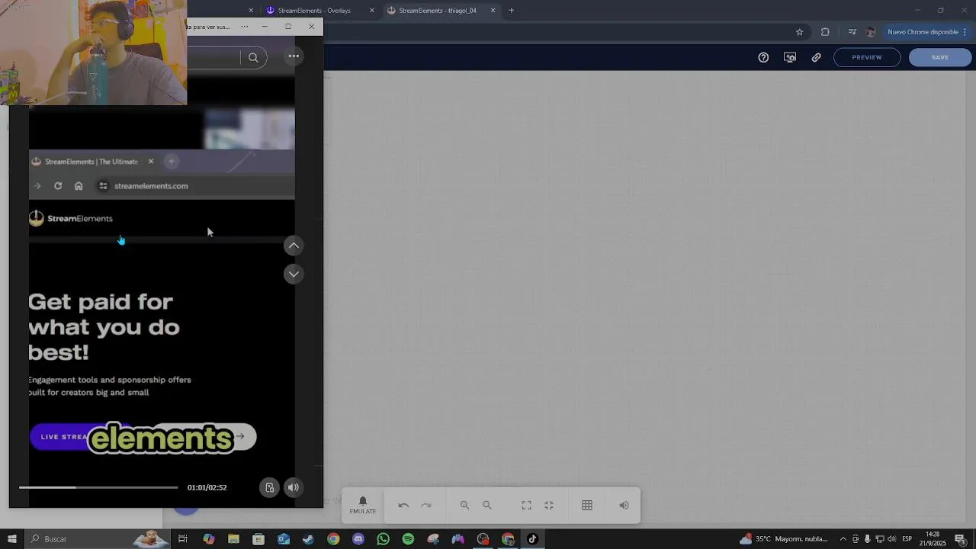This screenshot has width=976, height=549.
Task: Open the TikTok three-dot menu
Action: 294,56
